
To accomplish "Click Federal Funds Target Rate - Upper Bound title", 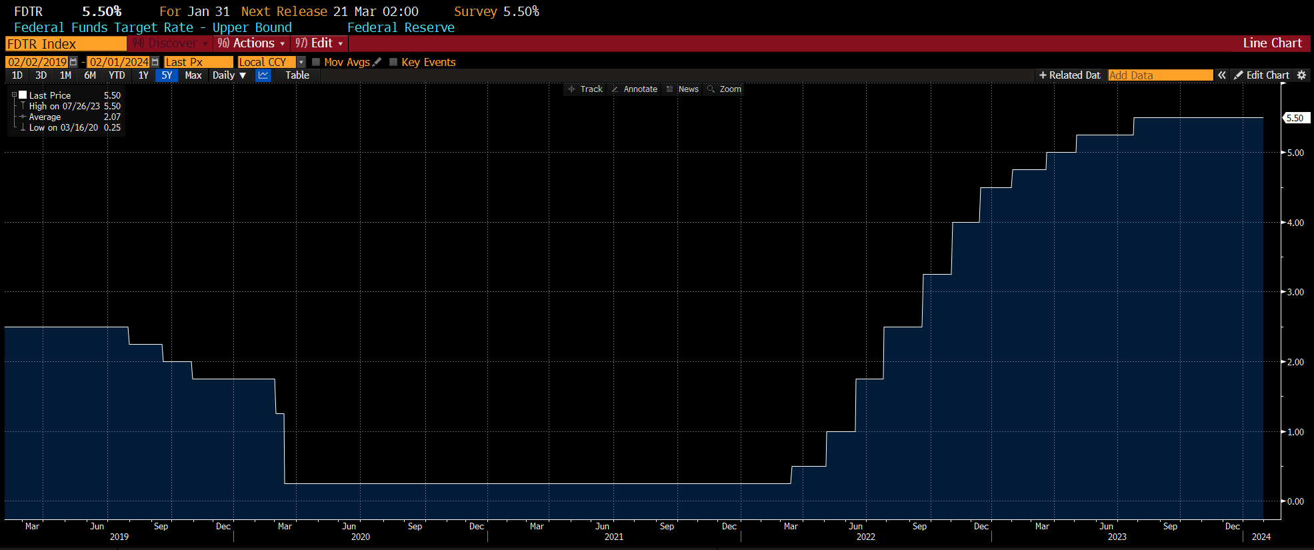I will coord(153,27).
